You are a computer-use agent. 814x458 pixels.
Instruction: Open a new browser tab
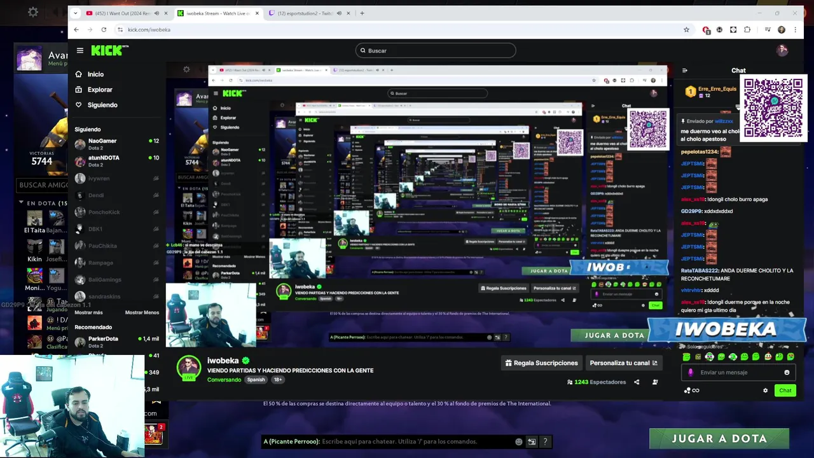(x=362, y=13)
